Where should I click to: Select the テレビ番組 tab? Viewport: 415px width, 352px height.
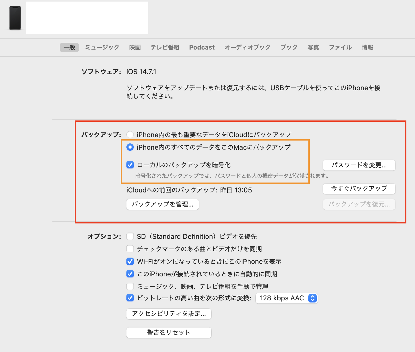tap(165, 47)
